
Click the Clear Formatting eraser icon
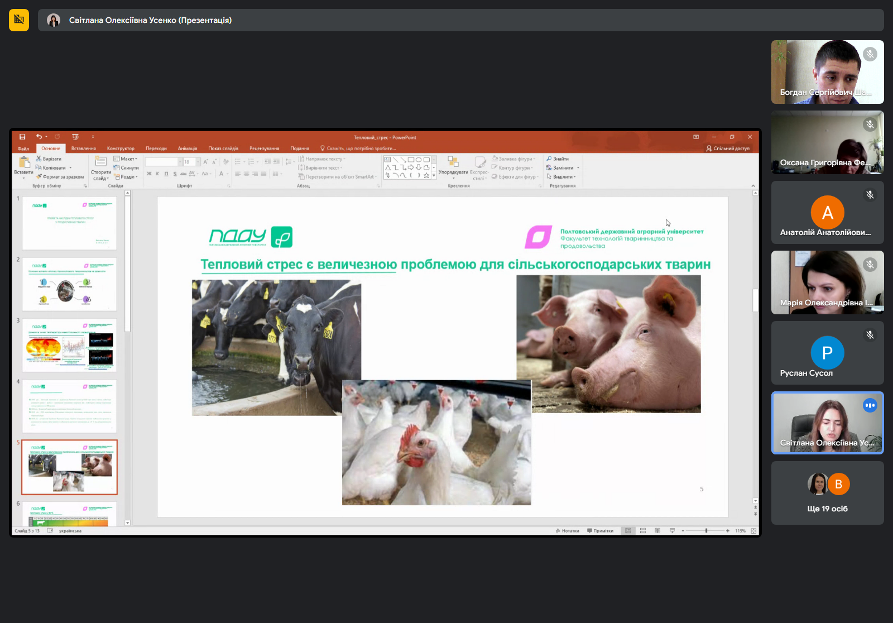(x=226, y=162)
